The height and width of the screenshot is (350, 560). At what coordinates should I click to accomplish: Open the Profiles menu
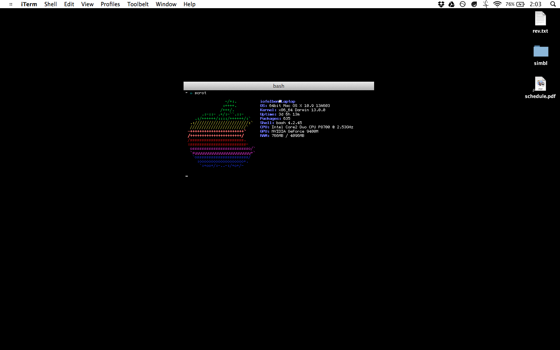pos(110,4)
